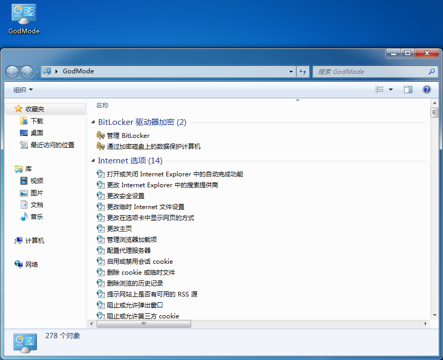Click the icon beside 阻止或允许弹出窗口
443x360 pixels.
[101, 305]
